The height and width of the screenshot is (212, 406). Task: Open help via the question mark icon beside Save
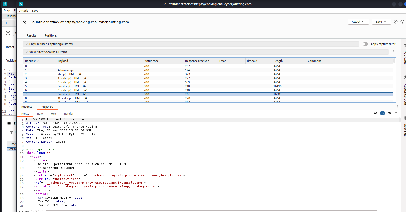(x=402, y=22)
